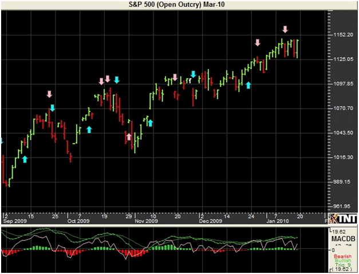This screenshot has width=359, height=274.
Task: Click chart title S&P 500 (Open Outcry) Mar-10
Action: (x=176, y=5)
